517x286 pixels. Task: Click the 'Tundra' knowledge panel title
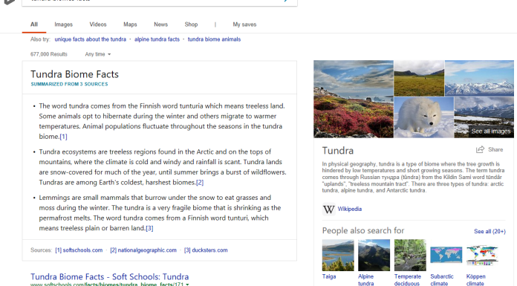click(338, 150)
